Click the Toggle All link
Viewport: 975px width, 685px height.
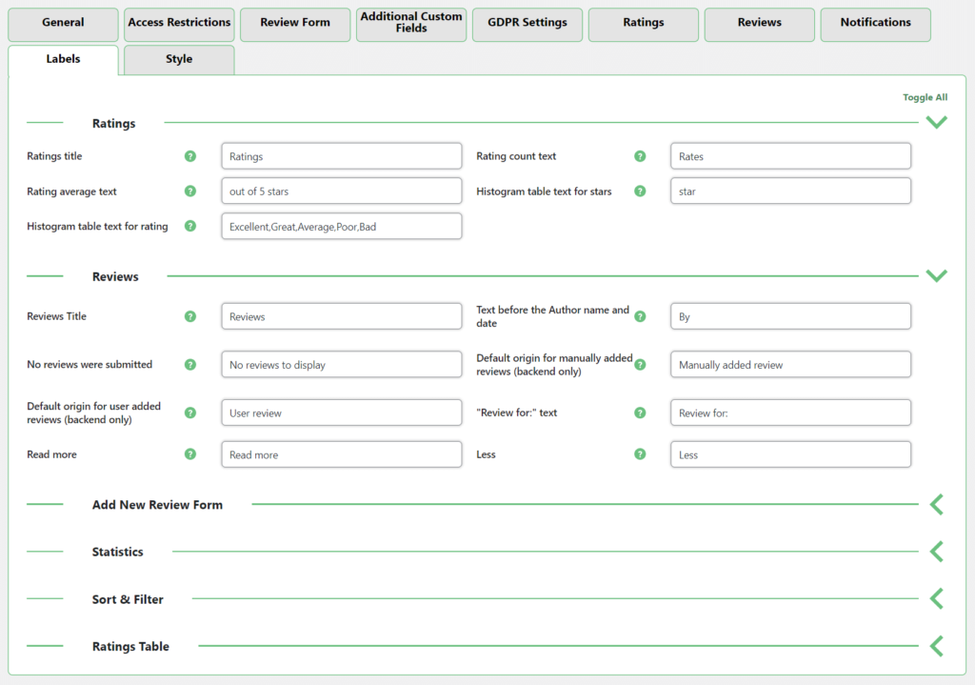(x=925, y=97)
